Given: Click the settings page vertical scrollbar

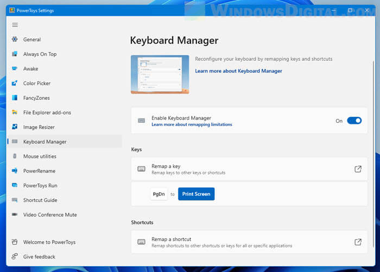Looking at the screenshot, I should (373, 154).
